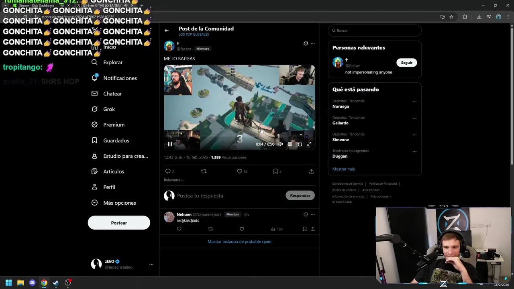
Task: Mute the video volume icon
Action: (280, 144)
